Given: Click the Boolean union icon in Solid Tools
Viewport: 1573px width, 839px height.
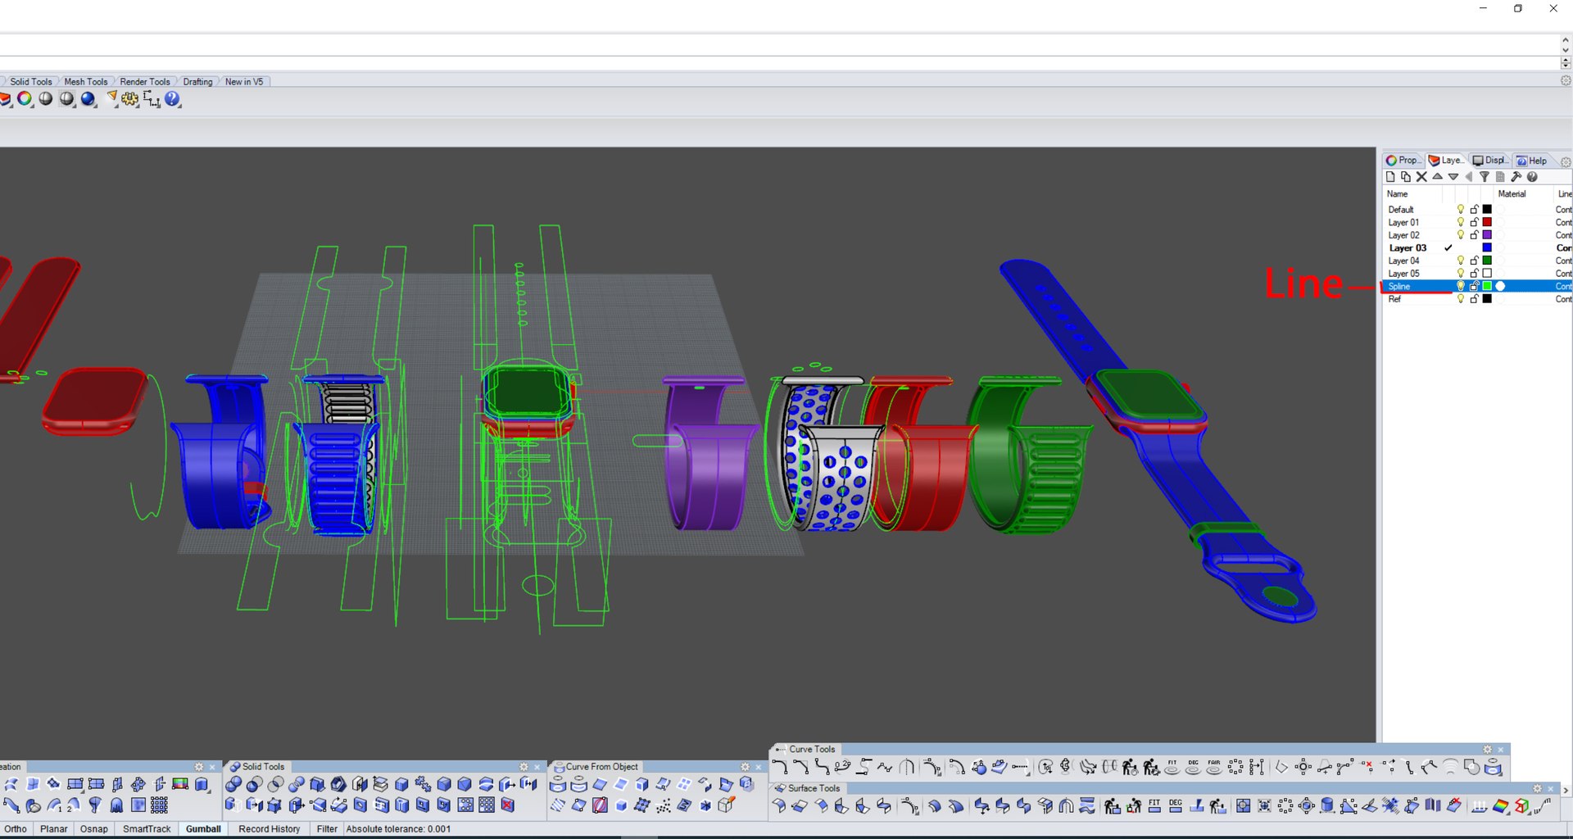Looking at the screenshot, I should [x=233, y=784].
